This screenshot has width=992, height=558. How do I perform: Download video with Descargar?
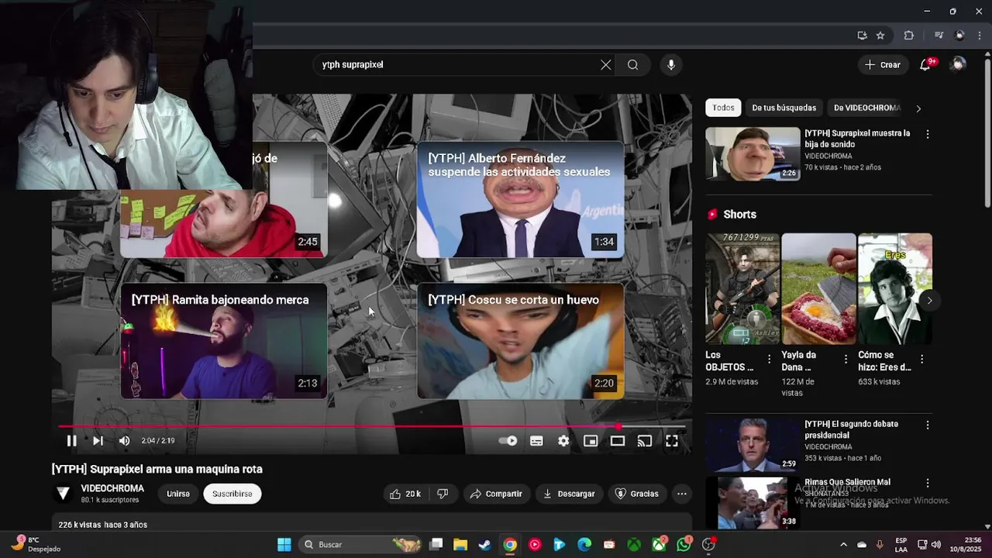tap(569, 494)
